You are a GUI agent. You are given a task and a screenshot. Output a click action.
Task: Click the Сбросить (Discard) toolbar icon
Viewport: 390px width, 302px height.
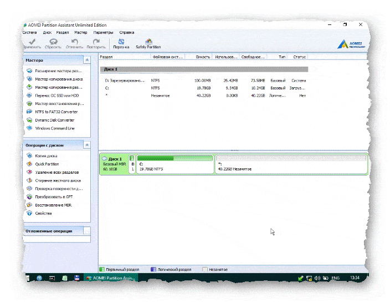(53, 42)
